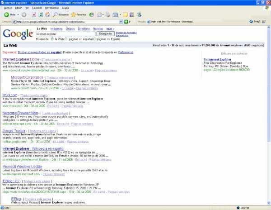Open the Ver menu

27,8
